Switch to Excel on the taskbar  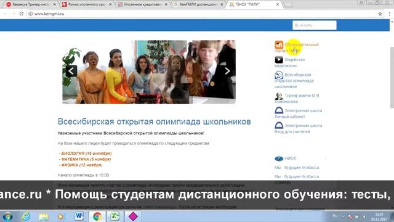pos(115,216)
